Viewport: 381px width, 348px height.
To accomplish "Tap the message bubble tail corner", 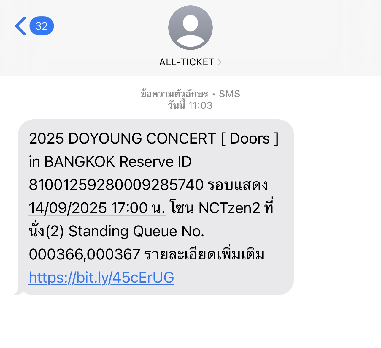I will (x=17, y=293).
